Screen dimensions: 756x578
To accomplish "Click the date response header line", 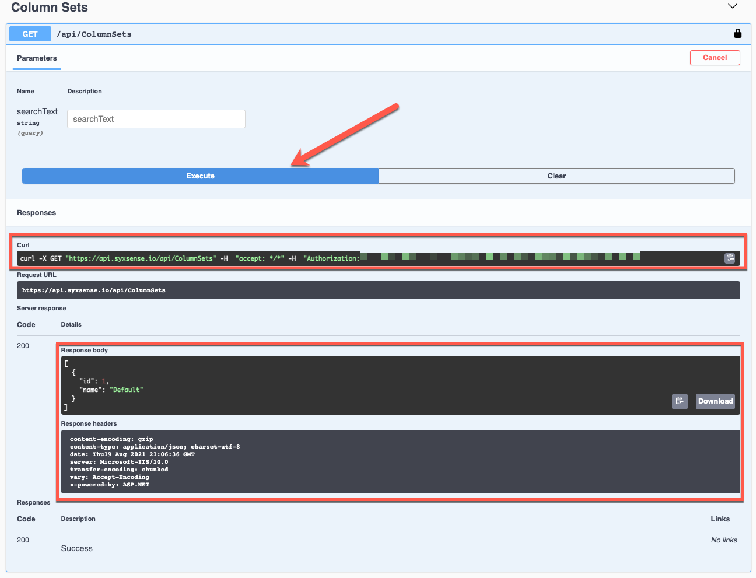I will pos(132,454).
